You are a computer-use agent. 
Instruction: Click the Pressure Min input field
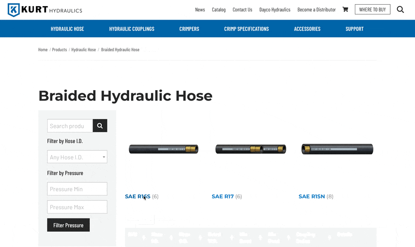tap(77, 189)
